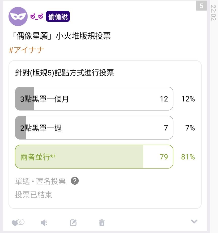Click the like count bubble showing 6

pos(21,222)
